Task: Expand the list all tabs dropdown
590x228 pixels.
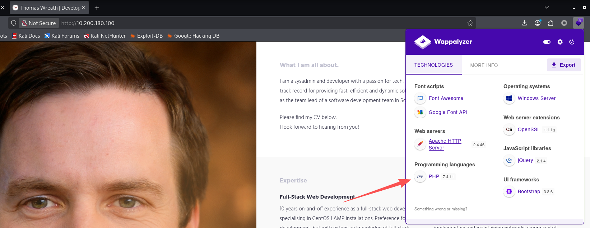Action: [x=547, y=8]
